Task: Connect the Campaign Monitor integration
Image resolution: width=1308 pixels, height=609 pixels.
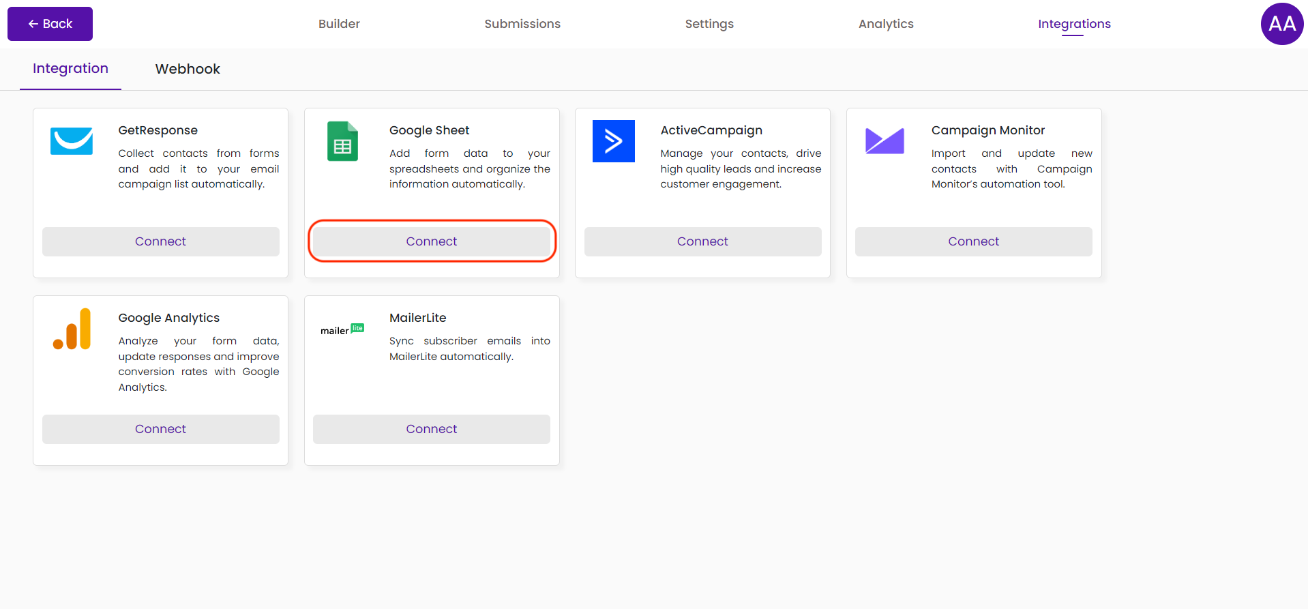Action: pyautogui.click(x=973, y=241)
